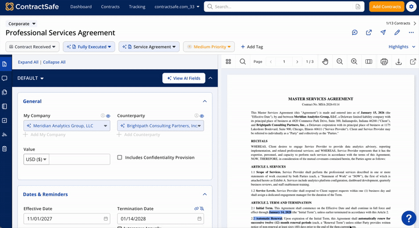Viewport: 419px width, 228px height.
Task: Click the Expand All link
Action: pyautogui.click(x=28, y=62)
